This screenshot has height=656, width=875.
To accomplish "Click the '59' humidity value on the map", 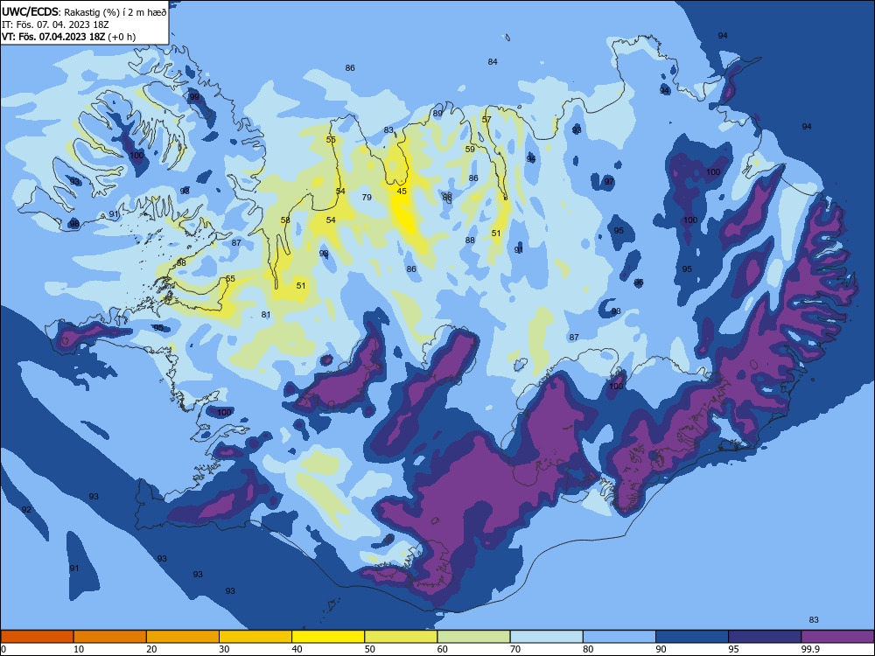I will point(470,149).
